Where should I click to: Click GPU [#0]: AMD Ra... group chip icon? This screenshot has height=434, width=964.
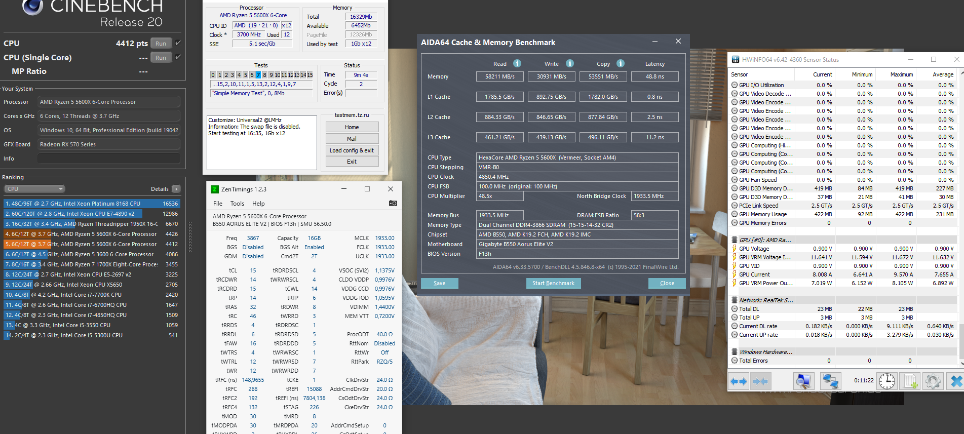(x=735, y=240)
